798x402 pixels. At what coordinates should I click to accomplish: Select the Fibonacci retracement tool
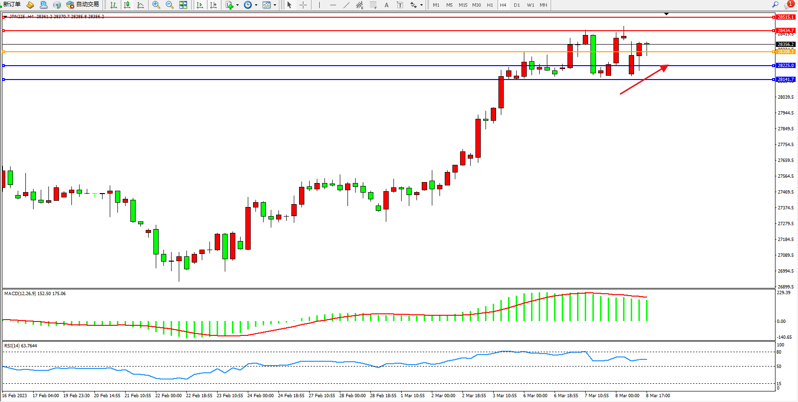tap(373, 5)
